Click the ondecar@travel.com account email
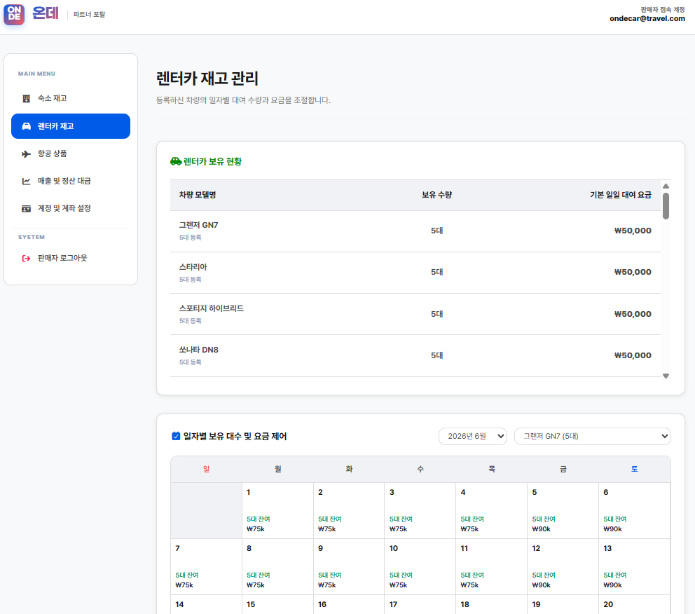 [x=647, y=19]
